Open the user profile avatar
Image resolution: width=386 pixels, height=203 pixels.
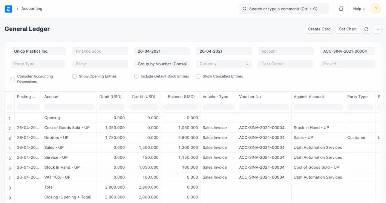pyautogui.click(x=375, y=9)
